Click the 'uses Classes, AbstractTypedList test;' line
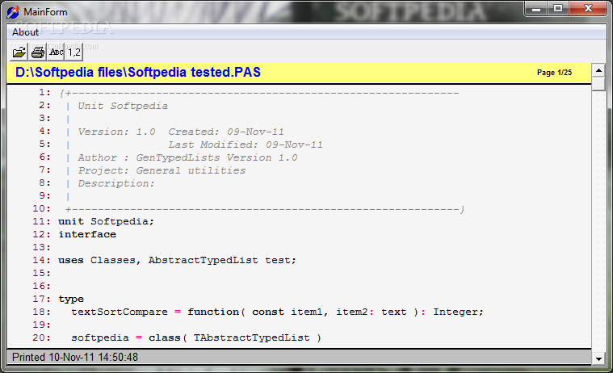The image size is (613, 373). click(177, 260)
